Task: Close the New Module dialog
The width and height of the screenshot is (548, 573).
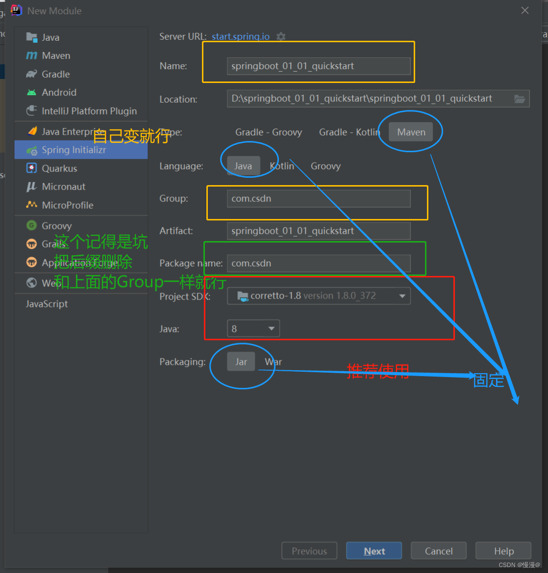Action: tap(525, 11)
